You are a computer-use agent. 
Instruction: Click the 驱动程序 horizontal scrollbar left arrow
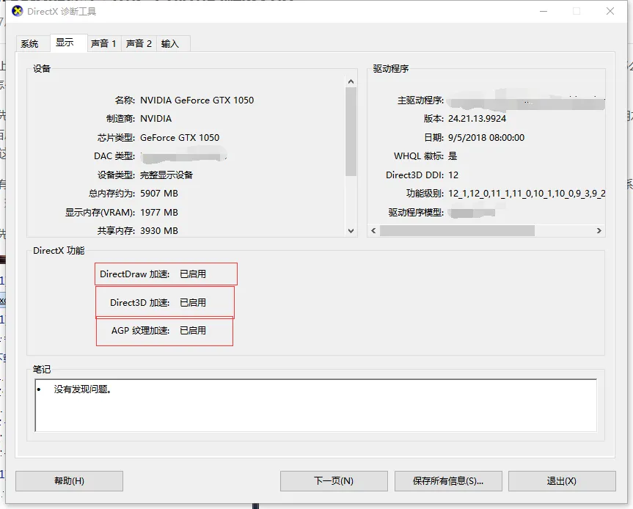[x=373, y=230]
